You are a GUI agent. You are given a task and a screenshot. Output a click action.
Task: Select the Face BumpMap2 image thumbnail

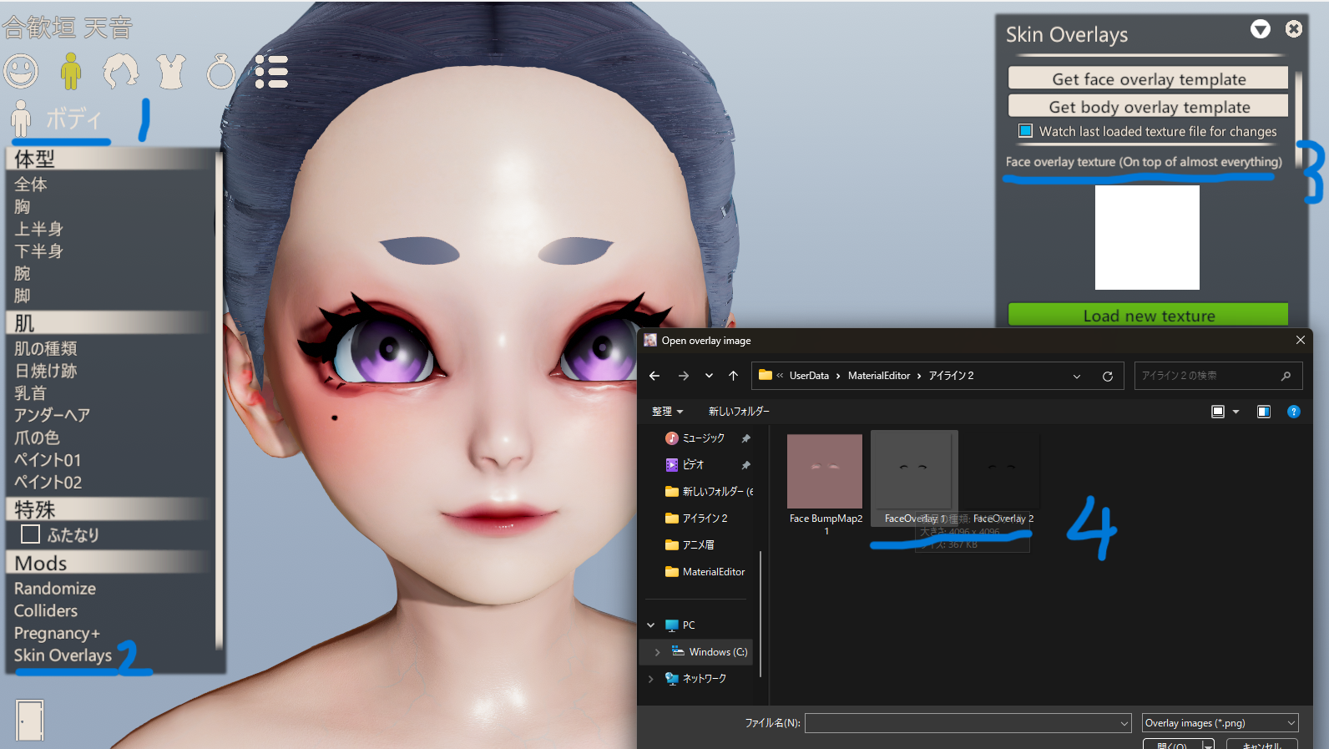(825, 472)
